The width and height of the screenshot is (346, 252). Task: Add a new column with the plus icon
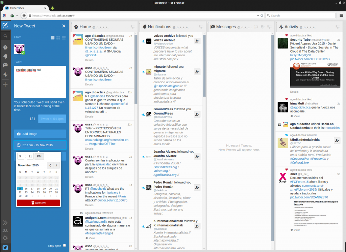[x=5, y=85]
